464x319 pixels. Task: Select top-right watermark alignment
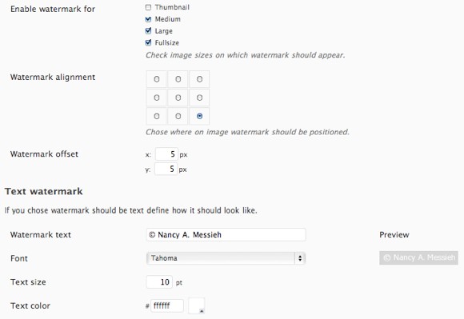[199, 79]
